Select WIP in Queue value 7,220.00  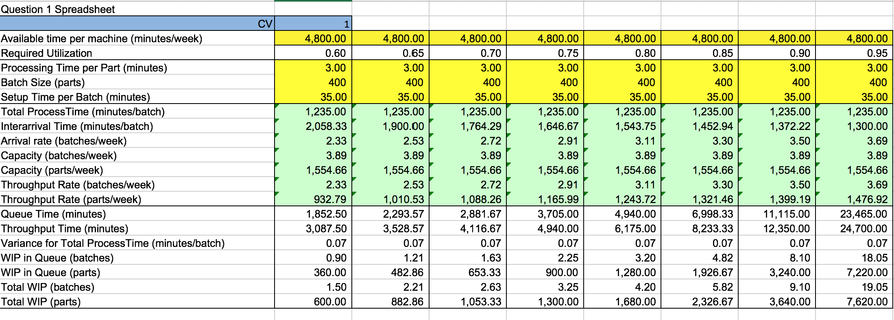pyautogui.click(x=867, y=272)
